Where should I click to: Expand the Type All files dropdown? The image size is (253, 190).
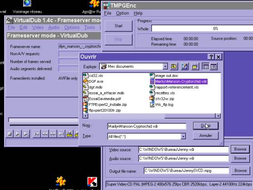(x=183, y=136)
